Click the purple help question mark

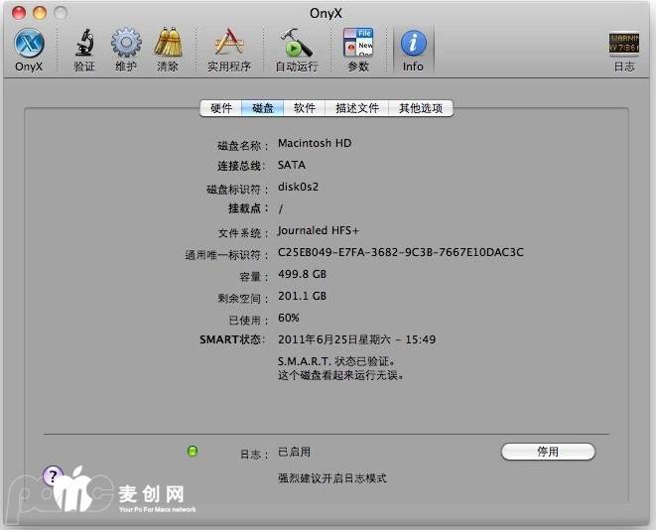coord(52,476)
